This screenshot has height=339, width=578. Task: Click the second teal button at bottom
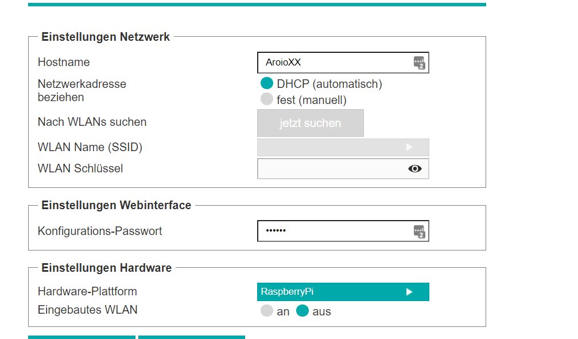[x=191, y=337]
